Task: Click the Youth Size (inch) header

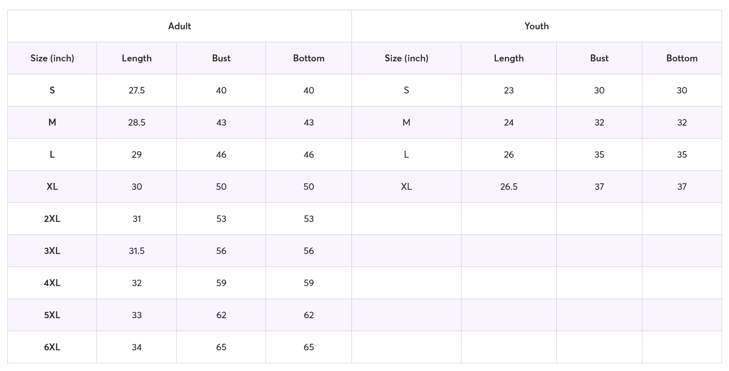Action: (406, 58)
